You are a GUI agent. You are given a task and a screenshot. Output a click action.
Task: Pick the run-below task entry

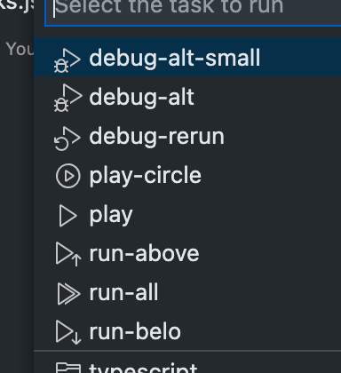(187, 332)
